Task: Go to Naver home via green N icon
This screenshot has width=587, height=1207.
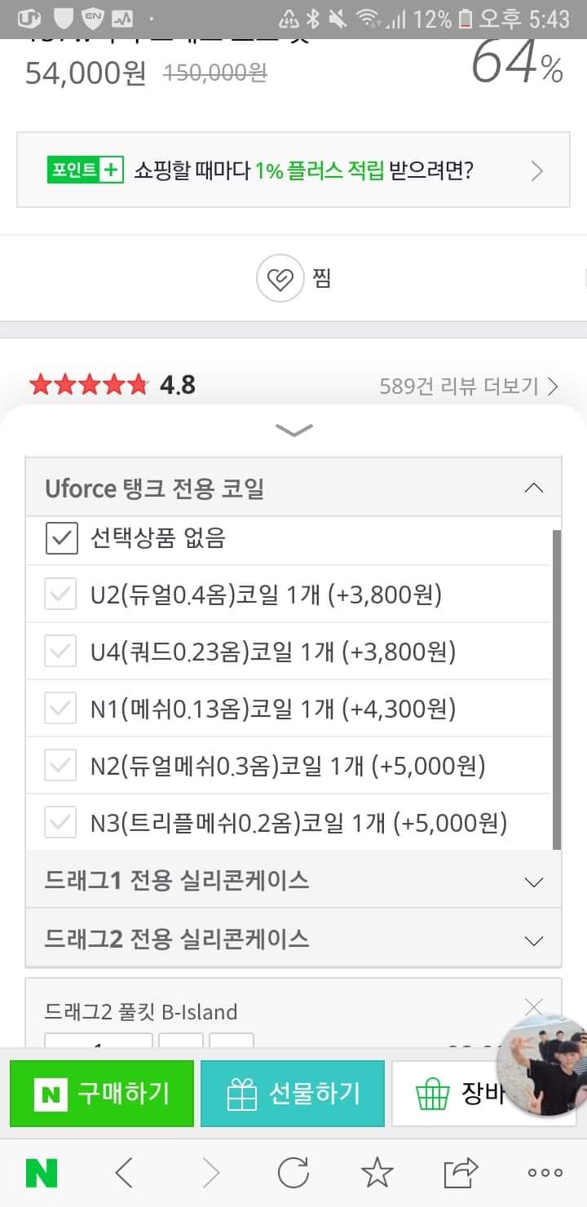Action: 42,1173
